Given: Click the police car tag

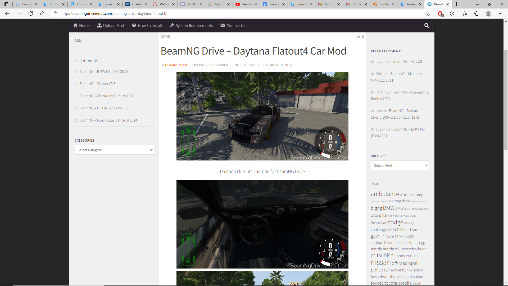Looking at the screenshot, I should [x=380, y=270].
